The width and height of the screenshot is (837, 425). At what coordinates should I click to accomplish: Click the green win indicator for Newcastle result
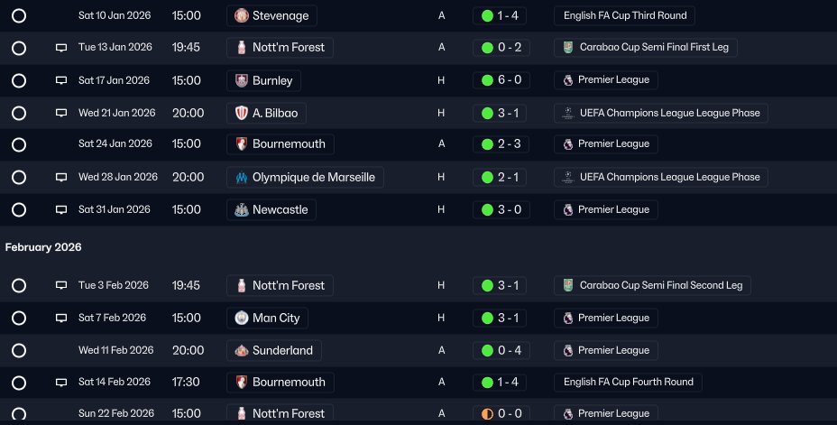(x=487, y=210)
